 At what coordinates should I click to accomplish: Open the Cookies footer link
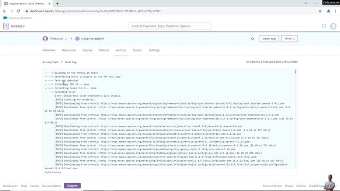pos(301,186)
